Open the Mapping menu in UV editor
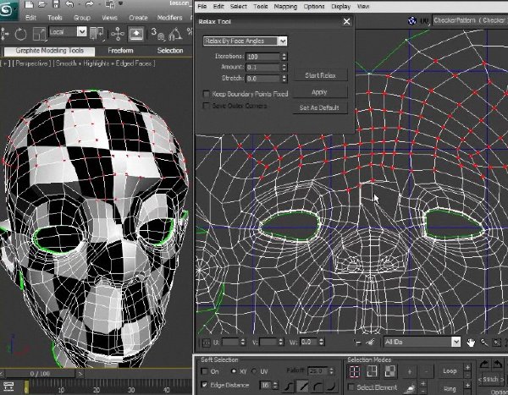The image size is (508, 395). (285, 6)
